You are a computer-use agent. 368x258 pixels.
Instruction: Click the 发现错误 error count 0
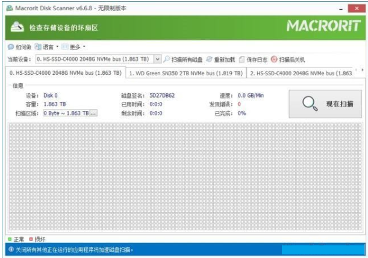[x=239, y=104]
